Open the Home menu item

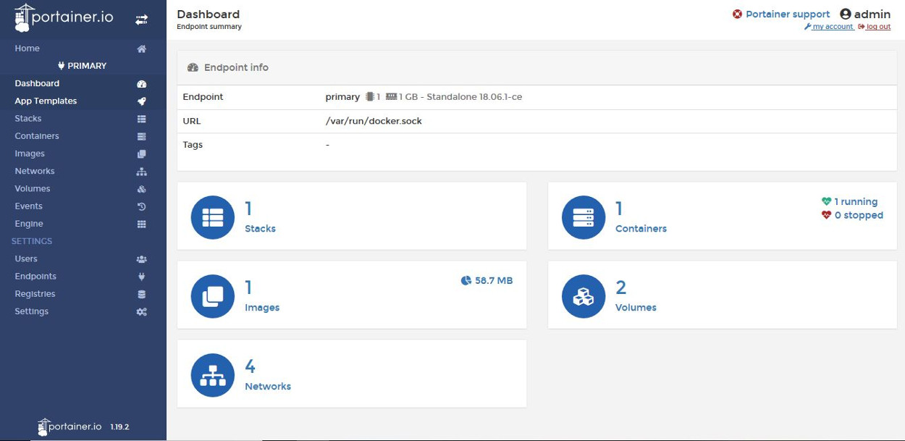[28, 49]
